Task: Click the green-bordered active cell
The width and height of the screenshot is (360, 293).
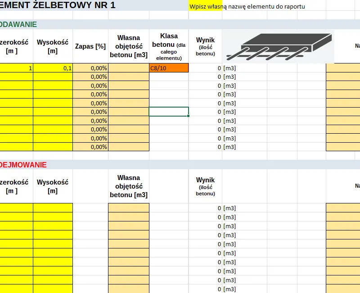Action: pyautogui.click(x=169, y=112)
